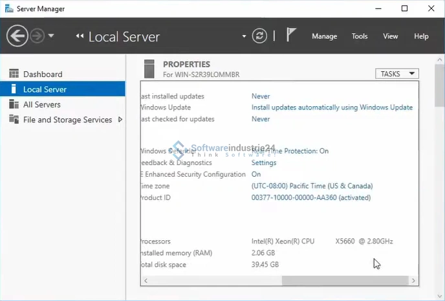Click the File and Storage Services icon

13,120
